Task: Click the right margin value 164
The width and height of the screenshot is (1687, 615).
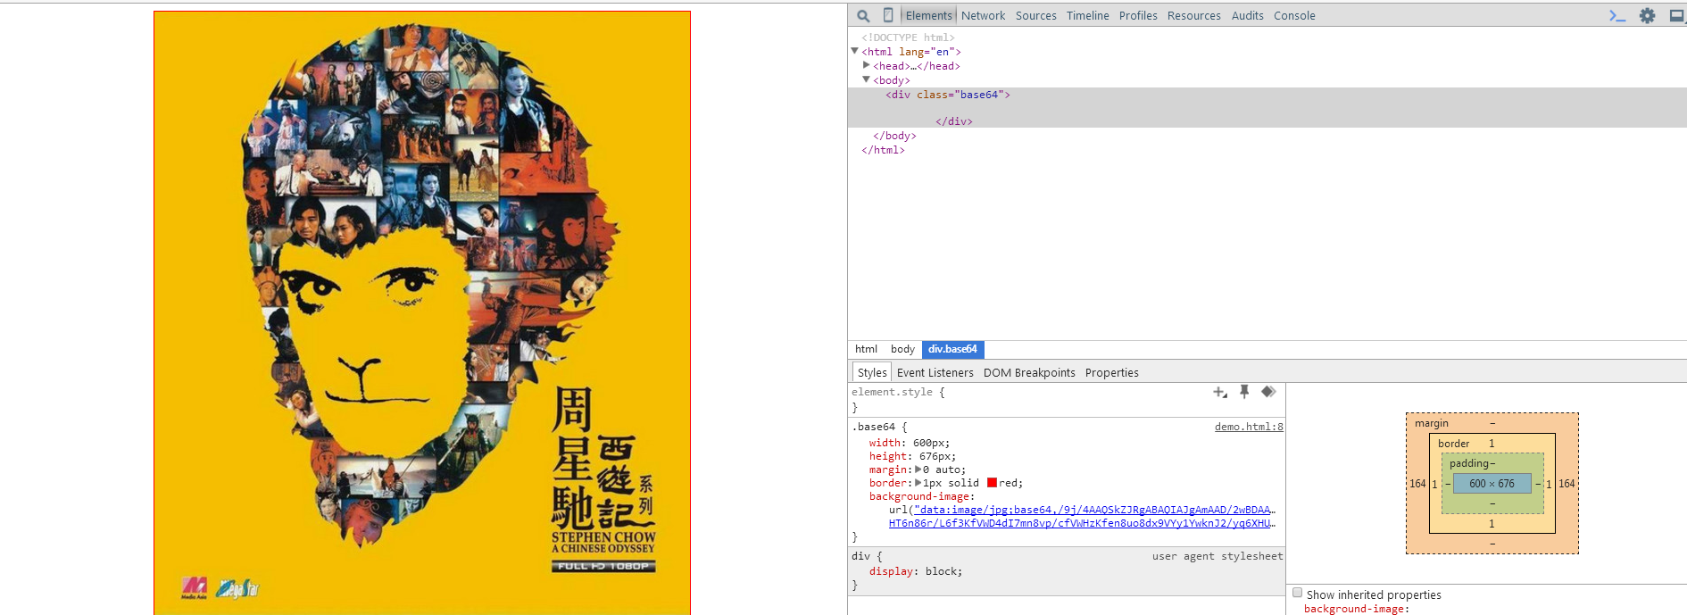Action: coord(1566,484)
